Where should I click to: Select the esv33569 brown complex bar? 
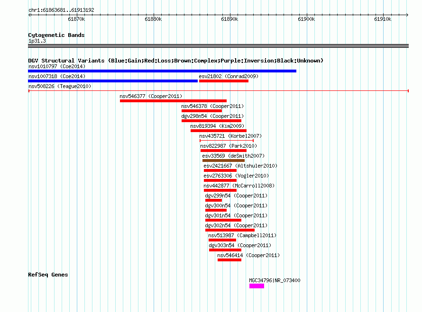[223, 160]
